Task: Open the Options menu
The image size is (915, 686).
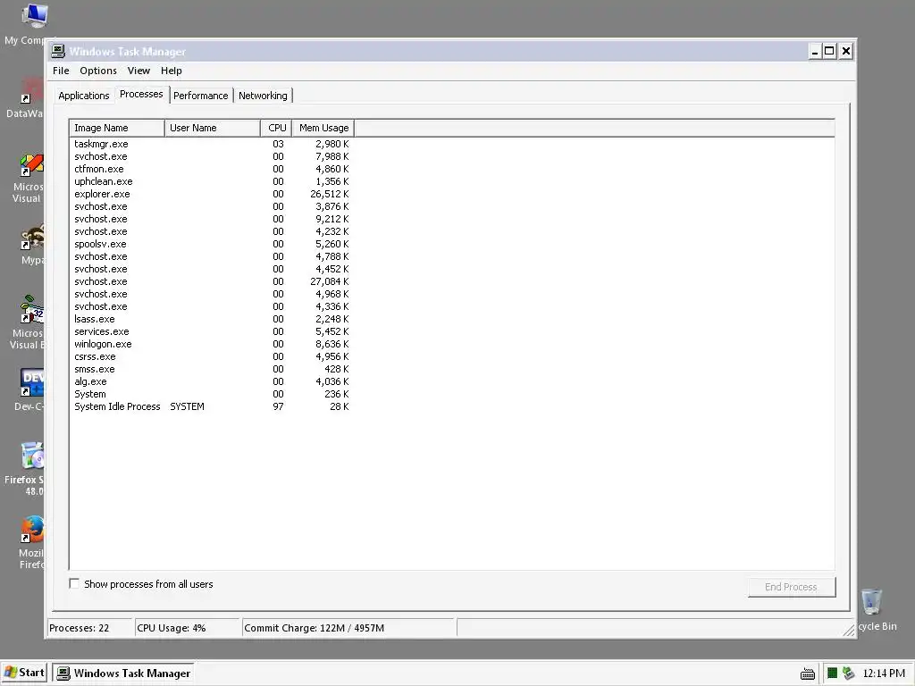Action: 98,71
